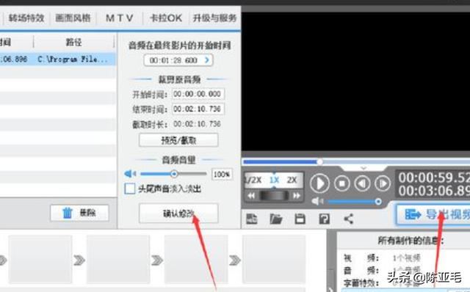The height and width of the screenshot is (292, 470).
Task: Save project with the floppy disk icon
Action: [x=300, y=219]
